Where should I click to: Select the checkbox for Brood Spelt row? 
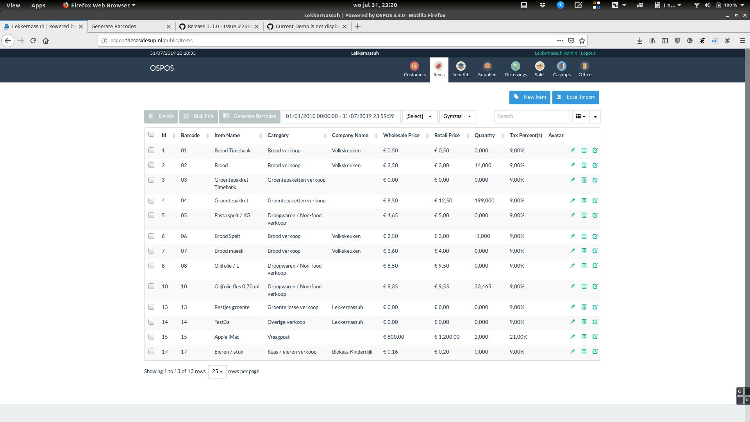pyautogui.click(x=151, y=236)
